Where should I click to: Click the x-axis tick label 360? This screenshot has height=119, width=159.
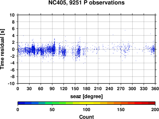click(155, 89)
